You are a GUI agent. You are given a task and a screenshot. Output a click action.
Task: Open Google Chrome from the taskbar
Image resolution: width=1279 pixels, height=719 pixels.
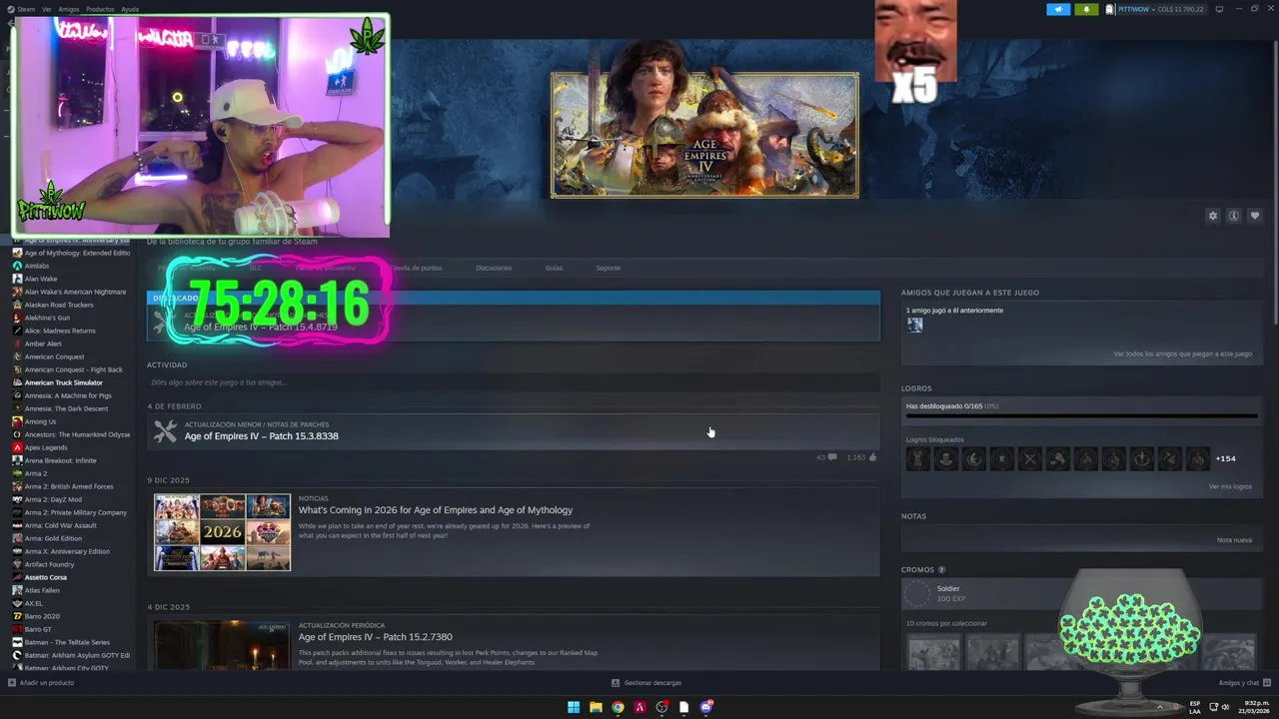click(618, 707)
